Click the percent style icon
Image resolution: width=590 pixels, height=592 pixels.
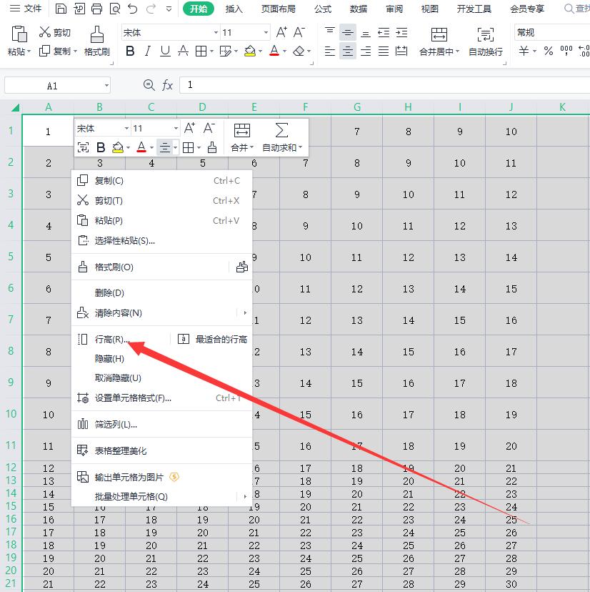point(549,51)
